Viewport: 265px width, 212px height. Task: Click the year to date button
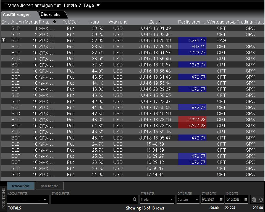(49, 186)
